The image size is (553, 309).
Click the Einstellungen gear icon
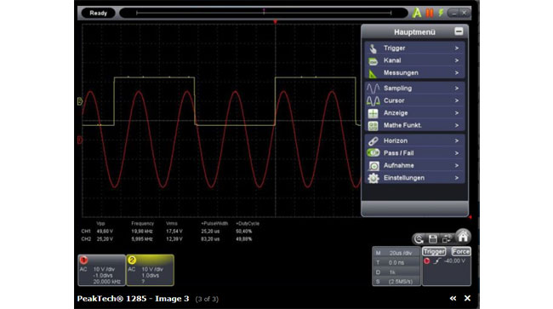(x=373, y=178)
